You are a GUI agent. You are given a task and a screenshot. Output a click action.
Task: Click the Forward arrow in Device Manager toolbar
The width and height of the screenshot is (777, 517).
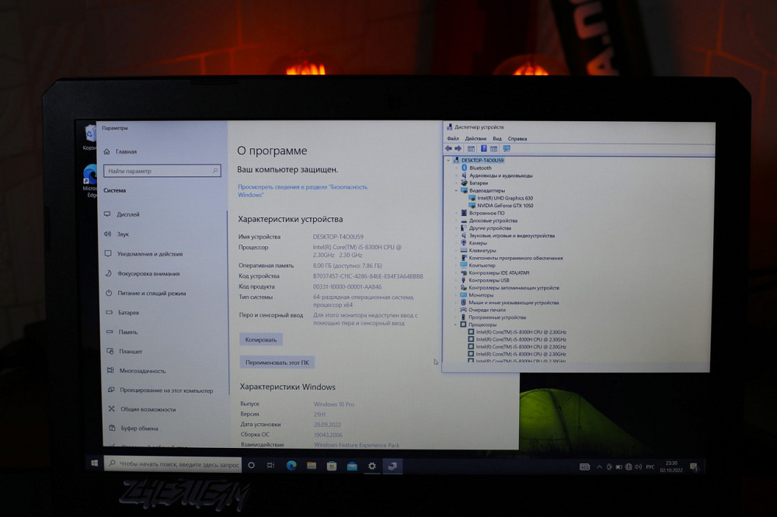(x=458, y=148)
